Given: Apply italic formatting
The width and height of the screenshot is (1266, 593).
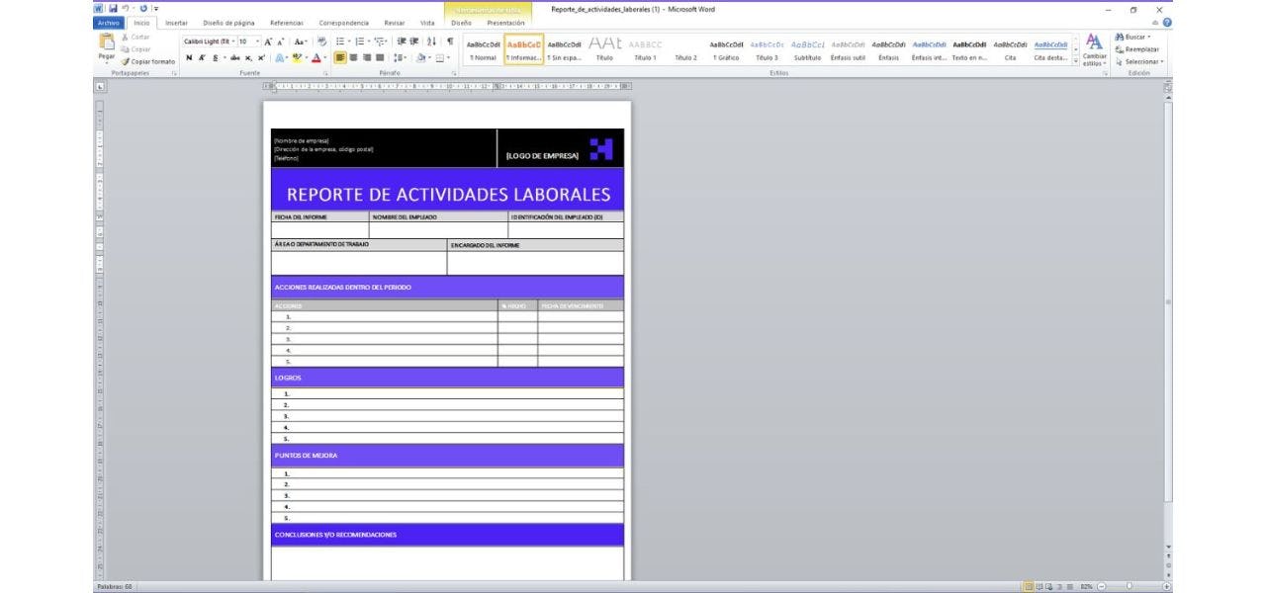Looking at the screenshot, I should 201,57.
